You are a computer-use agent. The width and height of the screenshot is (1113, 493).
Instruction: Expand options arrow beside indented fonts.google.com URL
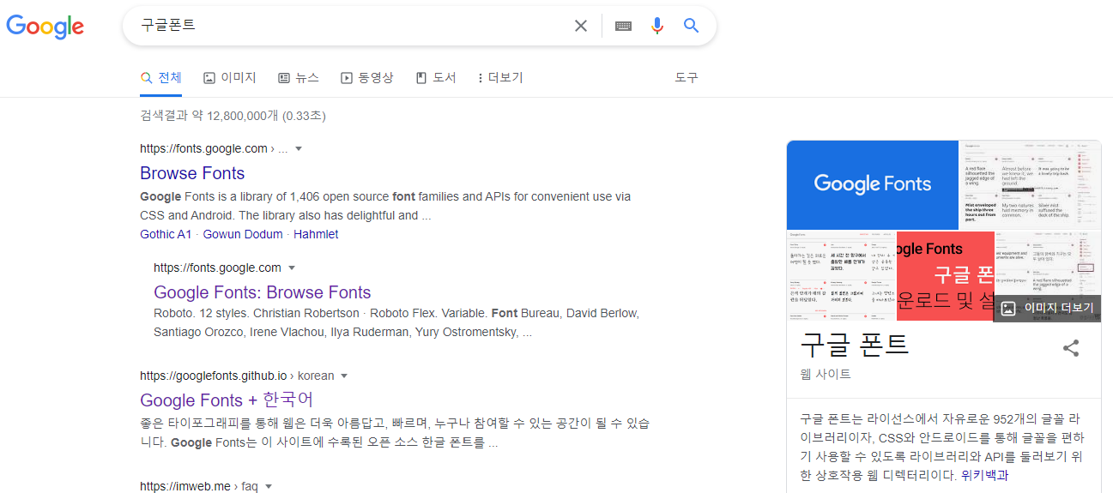click(292, 268)
